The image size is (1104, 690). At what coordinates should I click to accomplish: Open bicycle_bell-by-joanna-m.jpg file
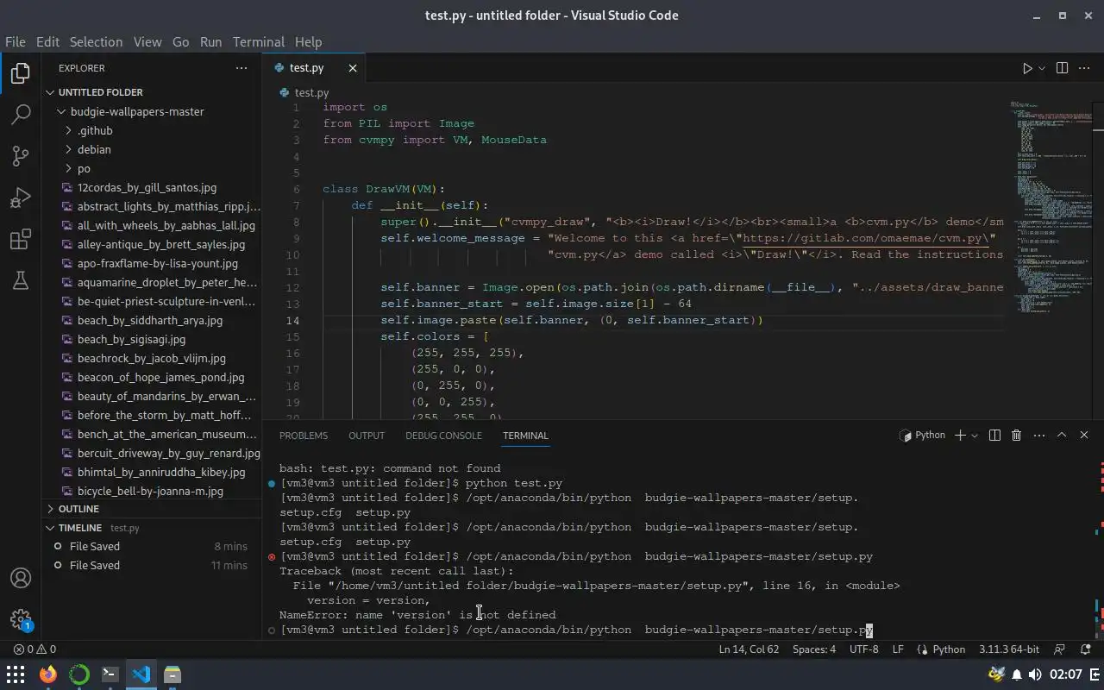[x=152, y=491]
